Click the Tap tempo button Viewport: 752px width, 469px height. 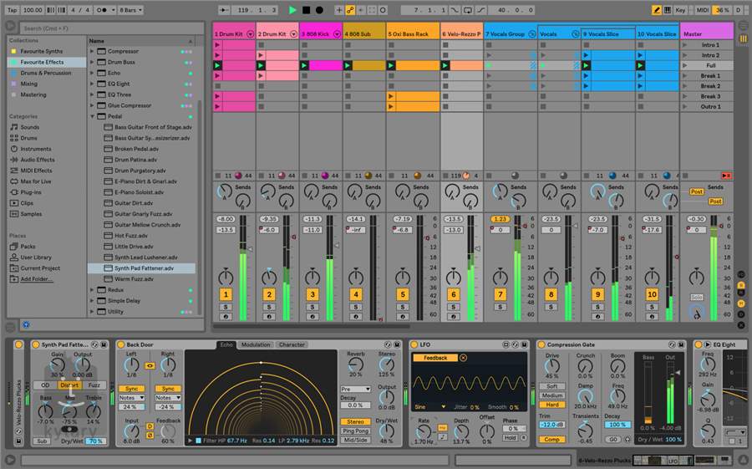11,10
